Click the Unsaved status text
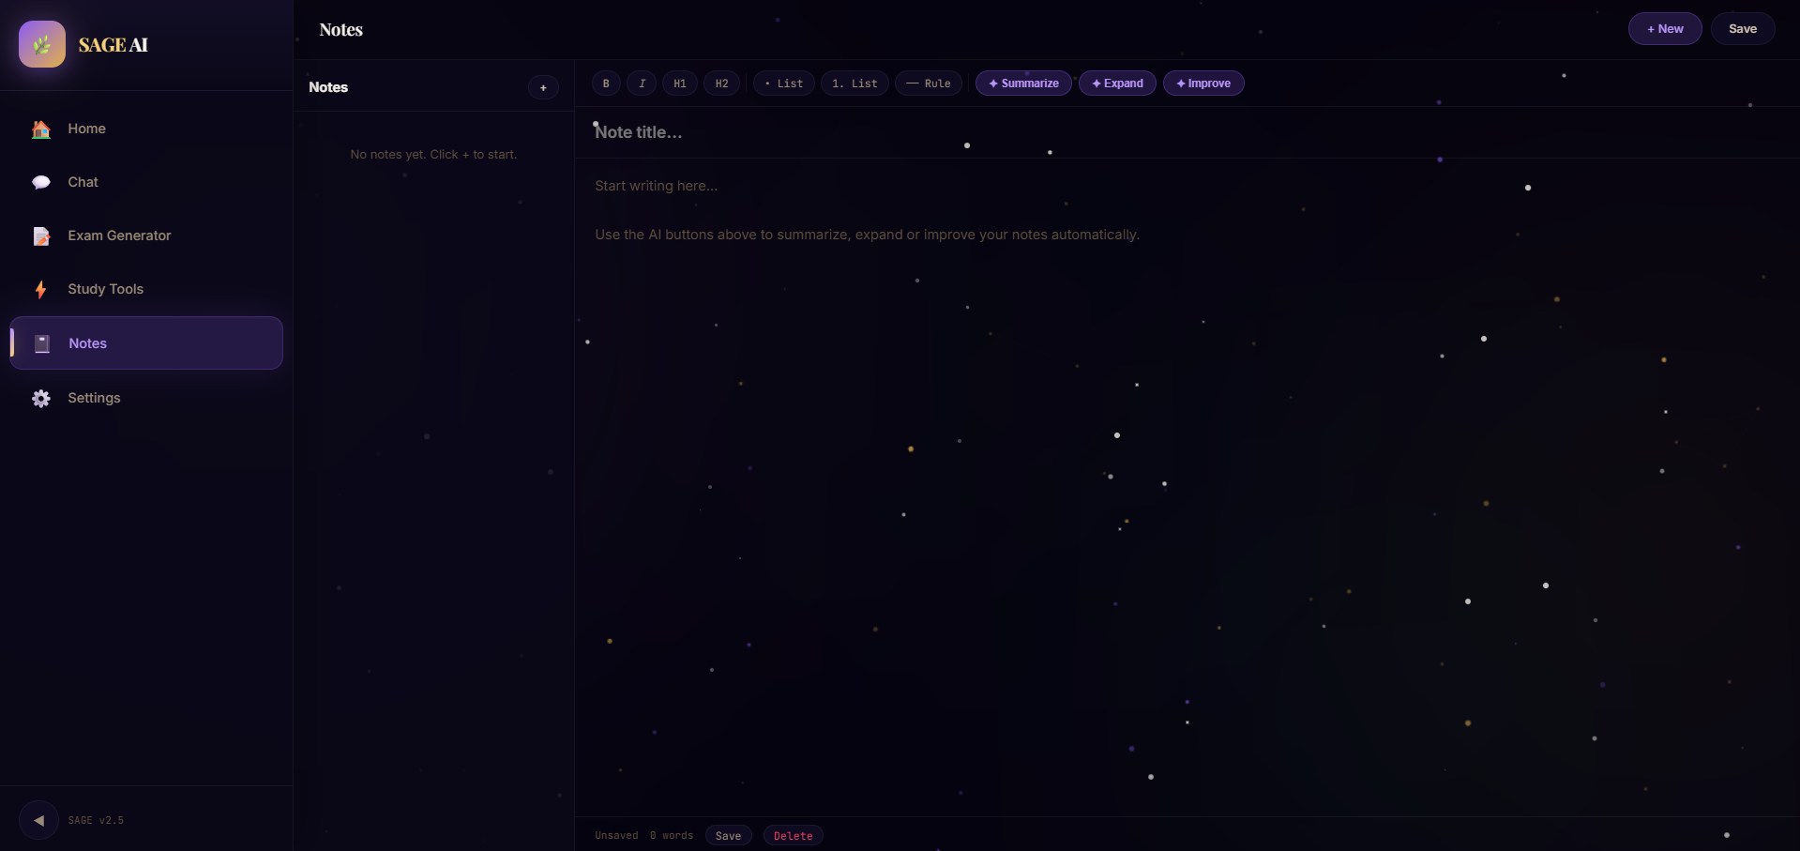The width and height of the screenshot is (1800, 851). pos(616,836)
